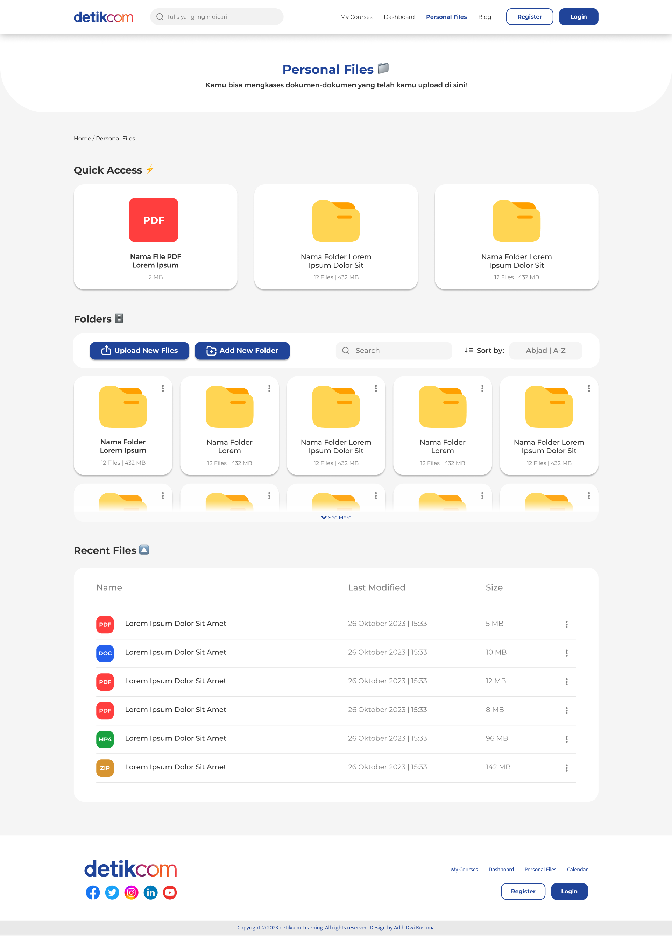
Task: Open the Abjad | A-Z sort dropdown
Action: click(545, 350)
